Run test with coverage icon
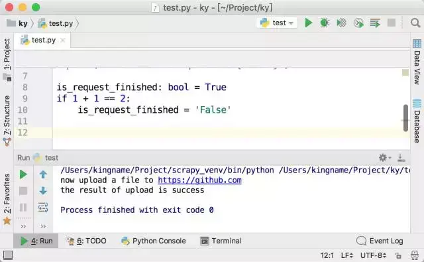The width and height of the screenshot is (424, 262). [342, 23]
